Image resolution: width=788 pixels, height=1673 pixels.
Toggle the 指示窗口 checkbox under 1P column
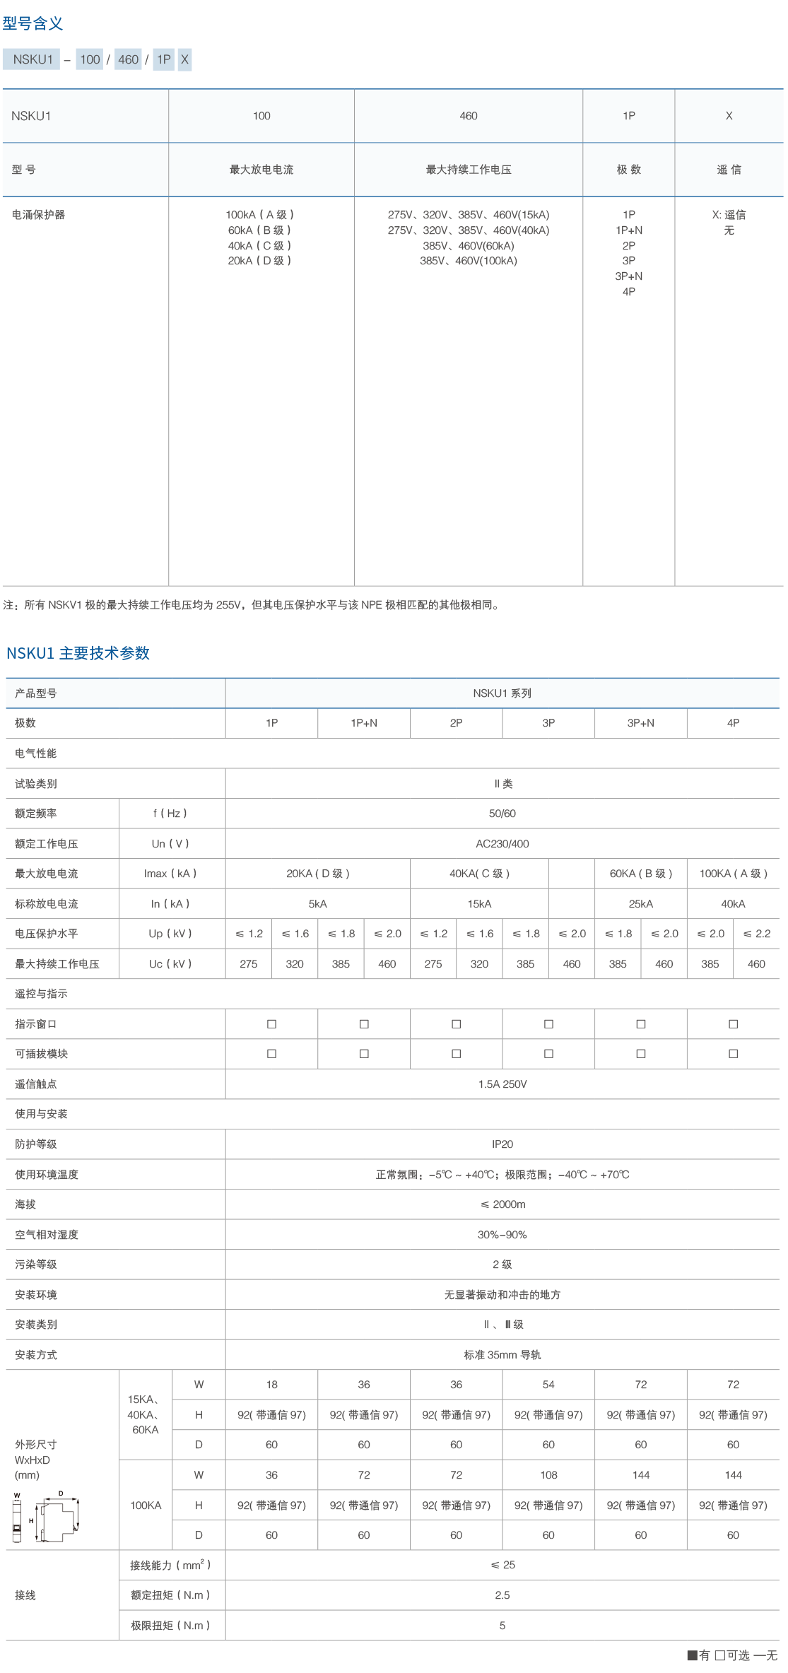(271, 1023)
